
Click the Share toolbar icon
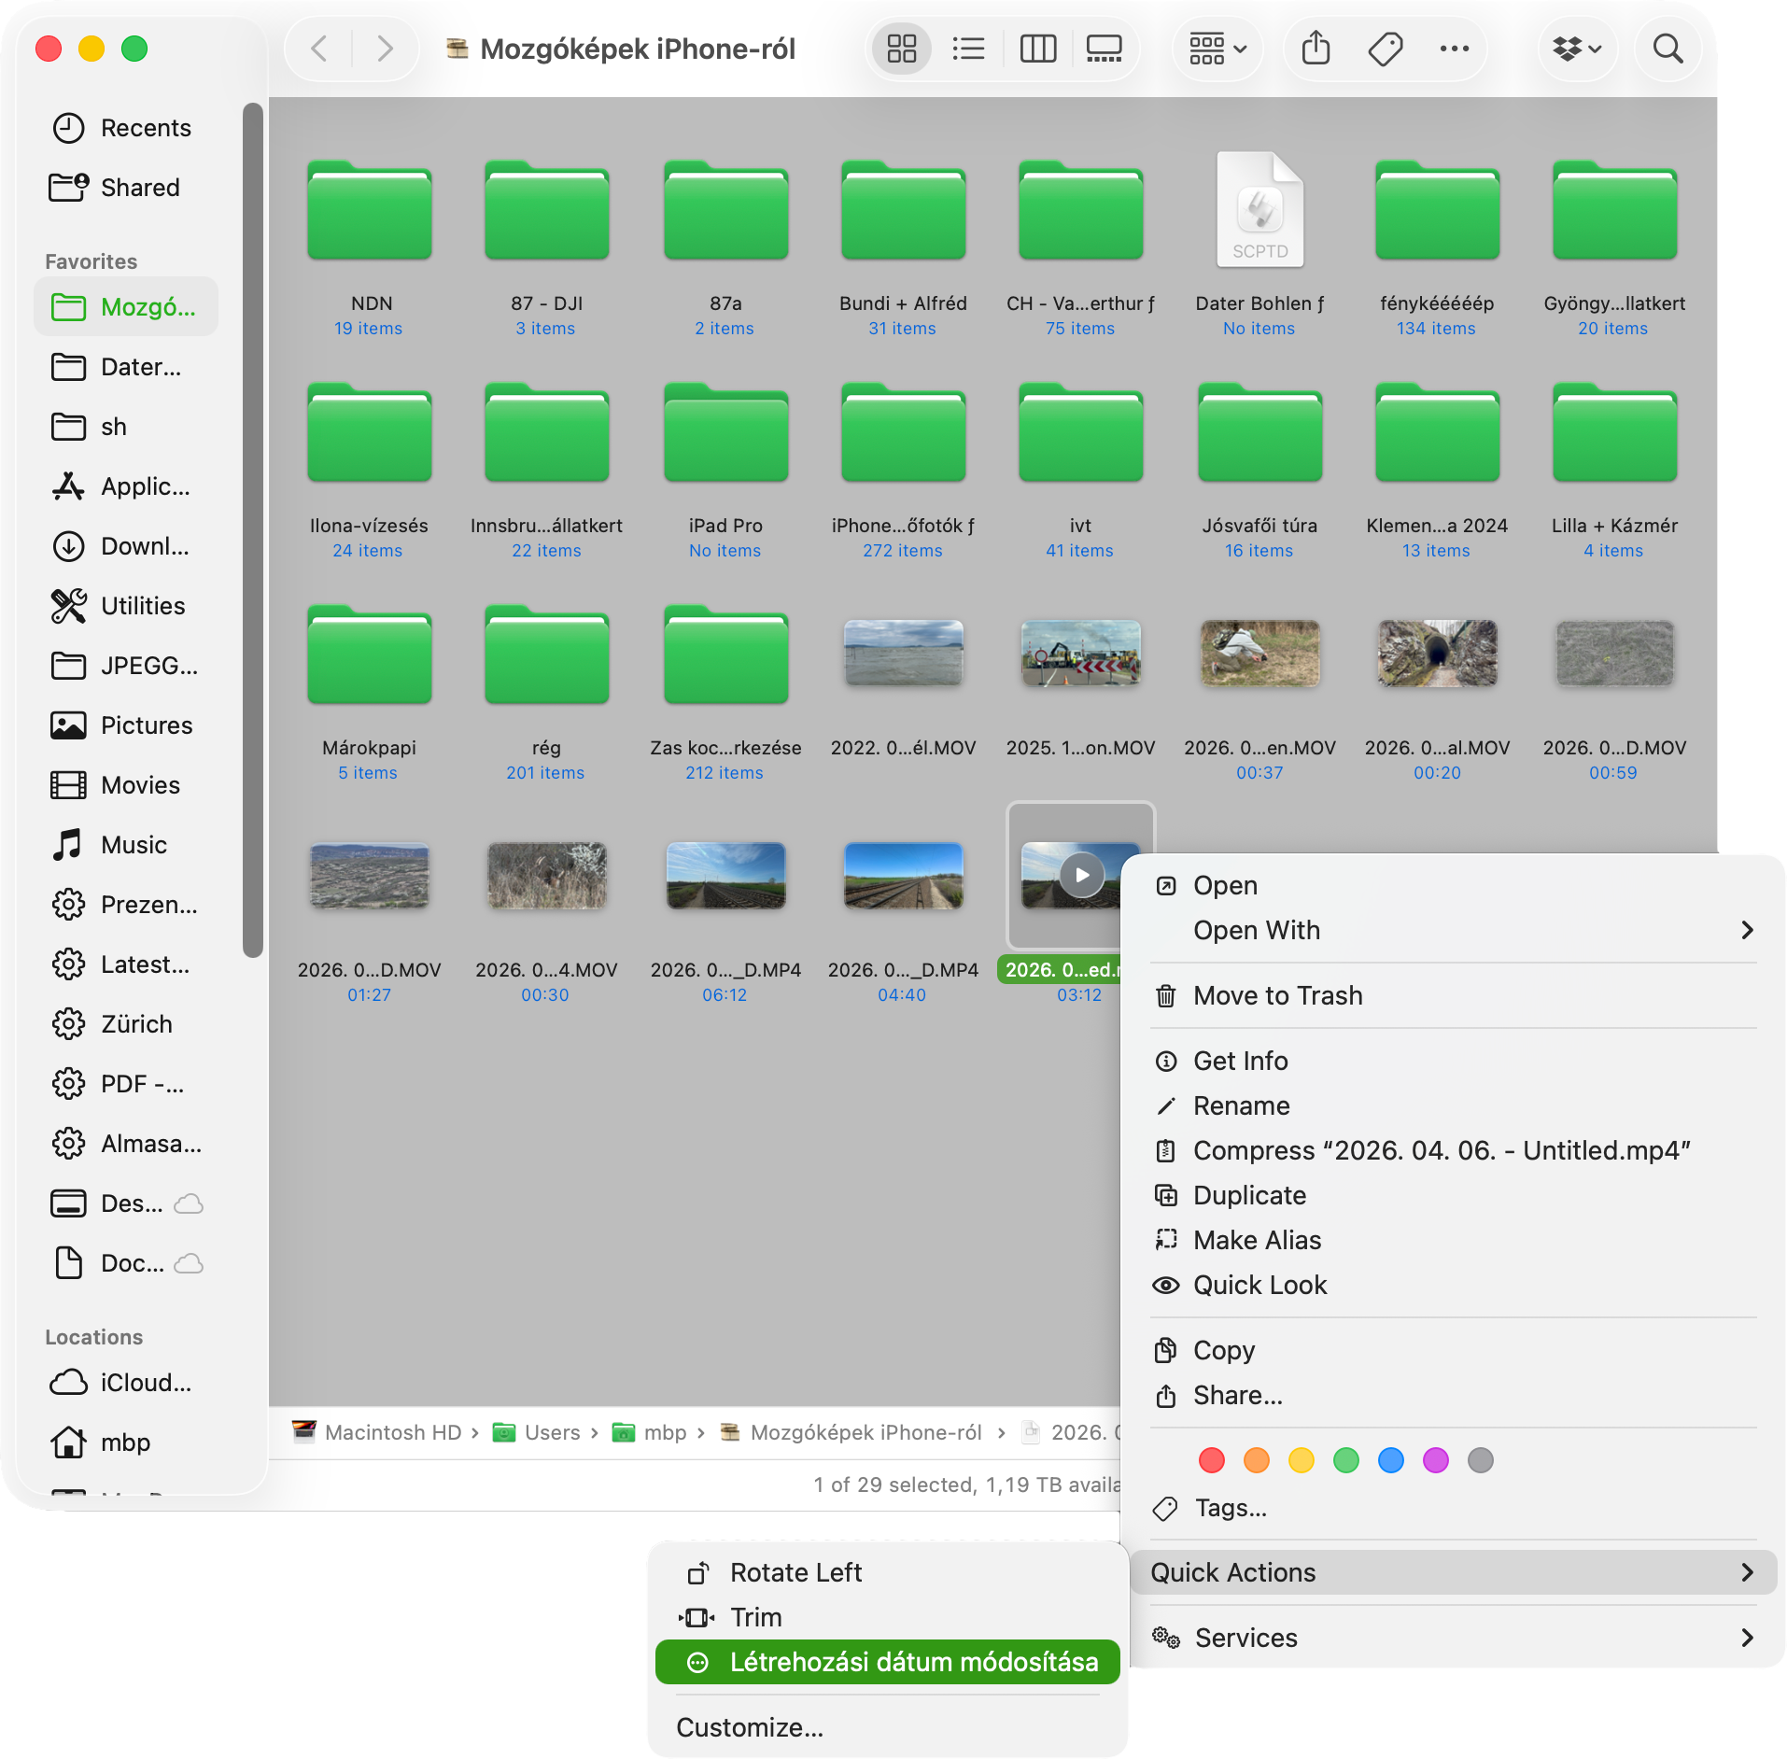(x=1316, y=49)
